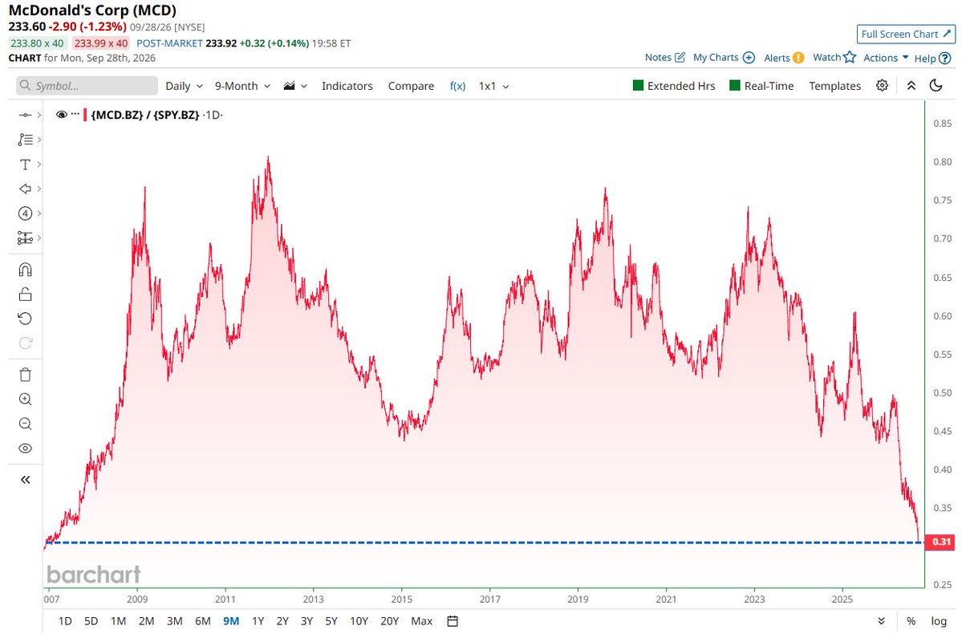Open the Daily frequency dropdown
The width and height of the screenshot is (962, 634).
184,86
